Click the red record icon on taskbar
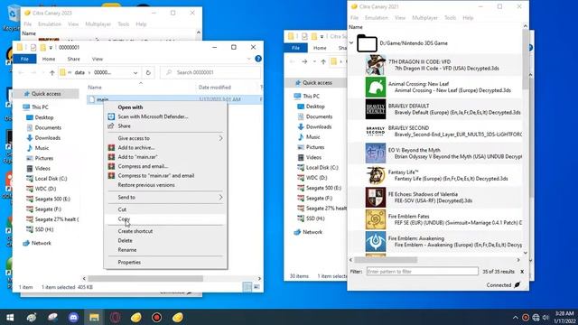The height and width of the screenshot is (325, 578). [156, 317]
